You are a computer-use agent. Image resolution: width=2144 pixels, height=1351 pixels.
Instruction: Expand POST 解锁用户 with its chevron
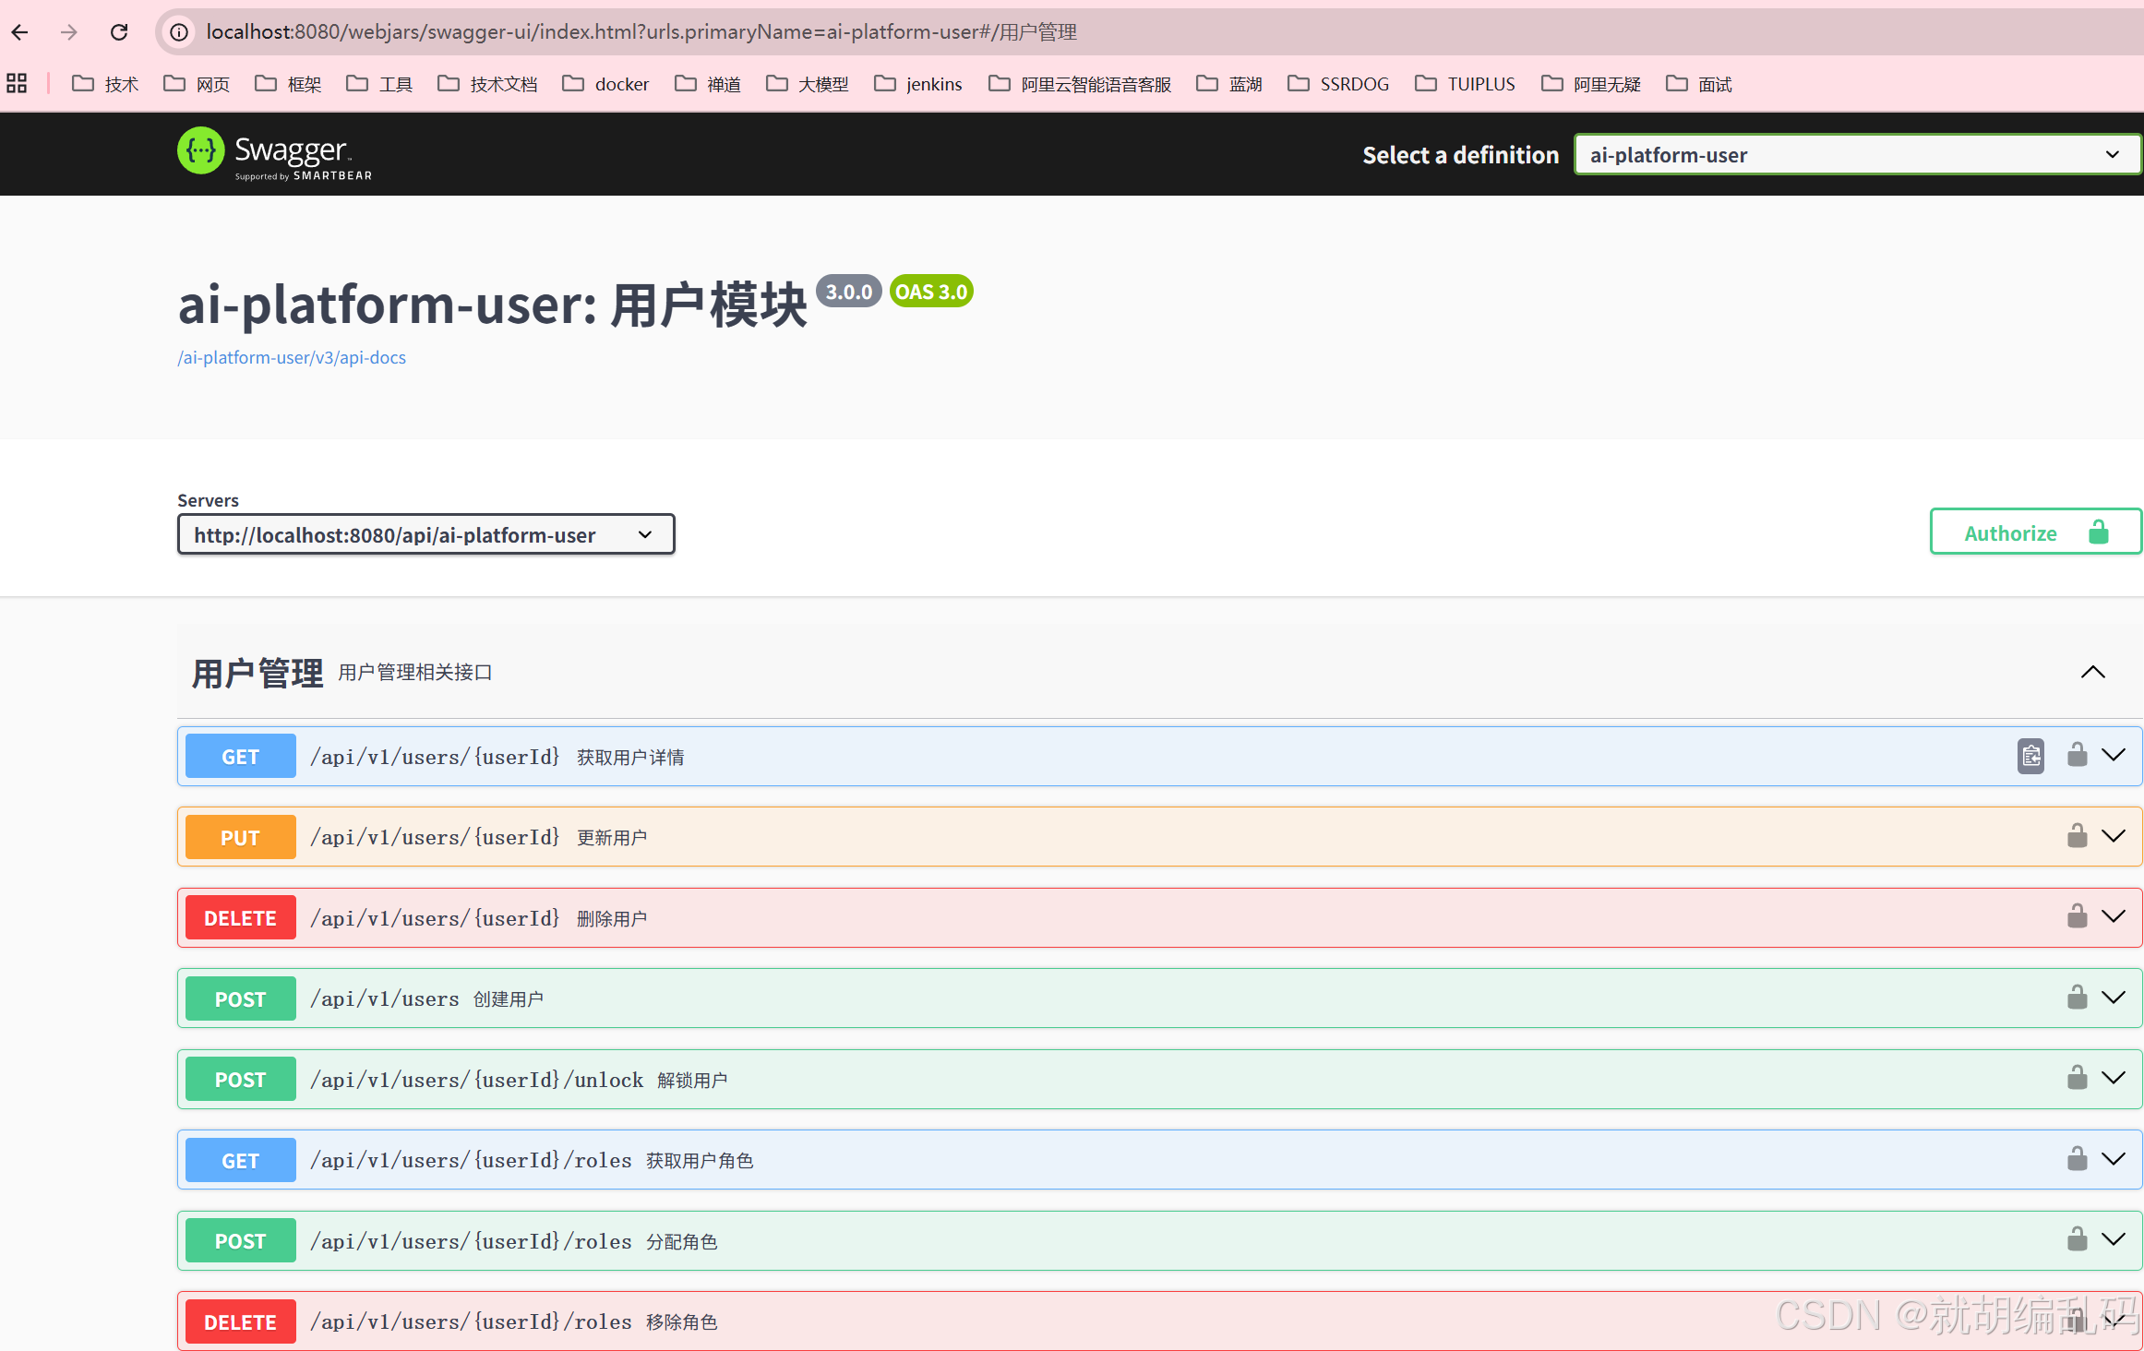click(2114, 1078)
